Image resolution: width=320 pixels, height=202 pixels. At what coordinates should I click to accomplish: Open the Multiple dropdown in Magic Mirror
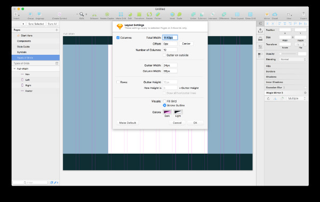tap(297, 98)
